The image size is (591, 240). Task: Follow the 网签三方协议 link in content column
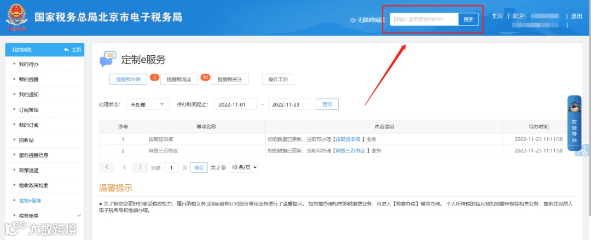coord(350,151)
